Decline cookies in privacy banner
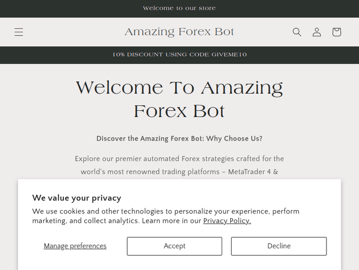 coord(279,246)
